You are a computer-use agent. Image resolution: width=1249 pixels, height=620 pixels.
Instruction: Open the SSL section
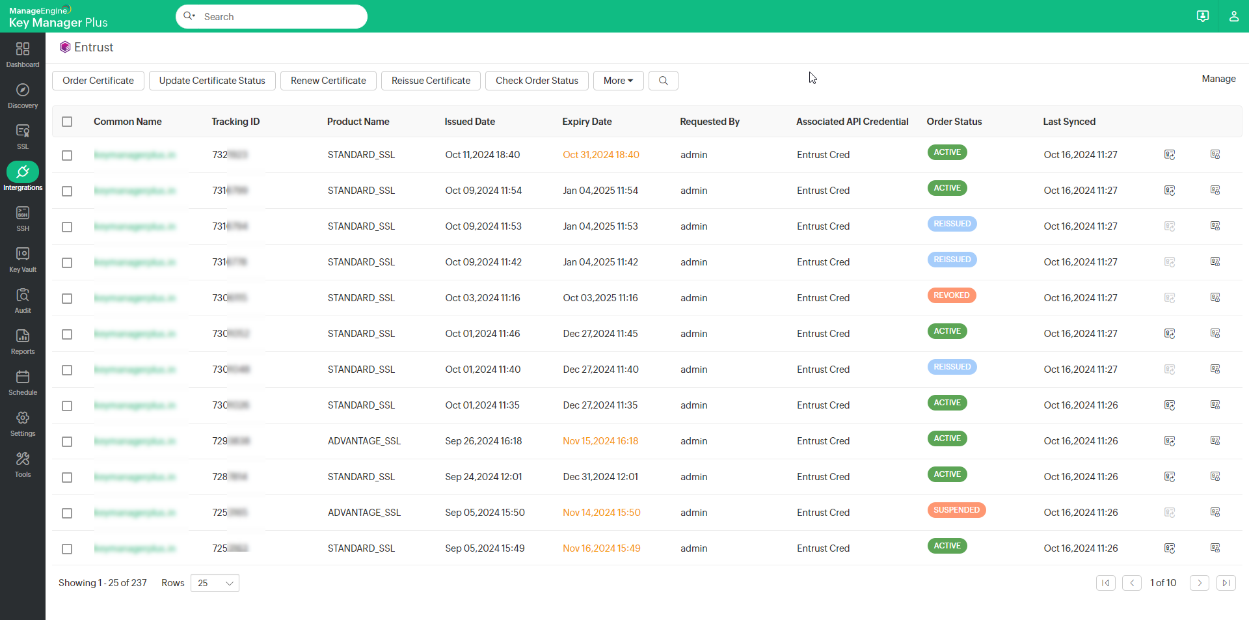[x=23, y=135]
